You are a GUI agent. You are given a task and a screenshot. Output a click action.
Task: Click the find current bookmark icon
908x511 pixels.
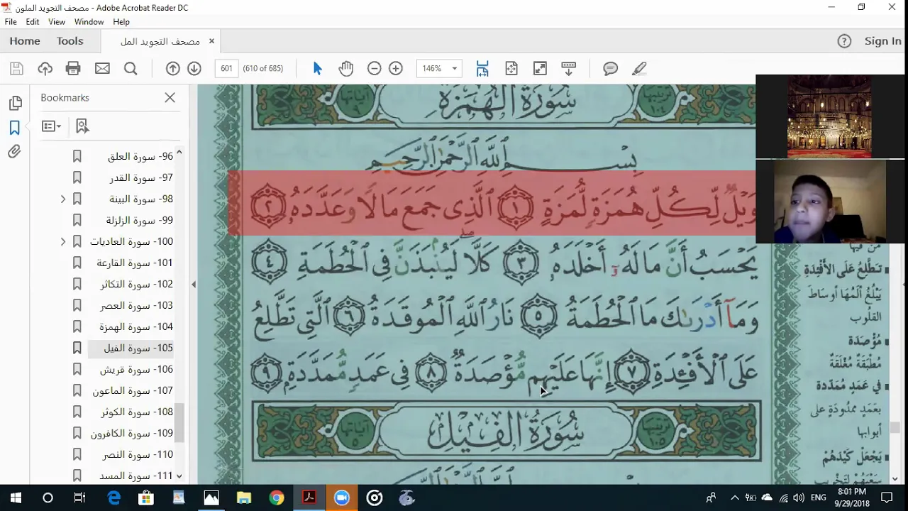tap(82, 126)
